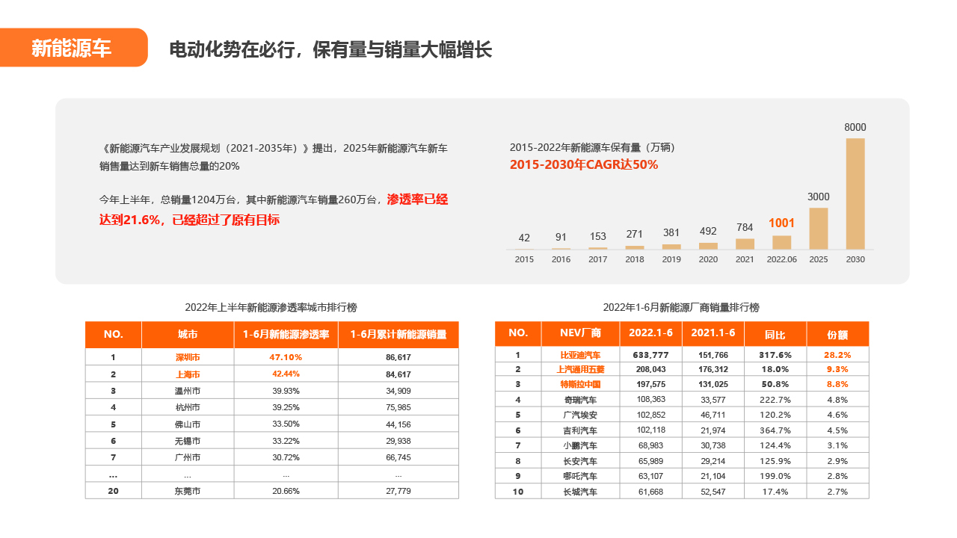Click the 2.7% share cell
The width and height of the screenshot is (957, 538).
838,492
